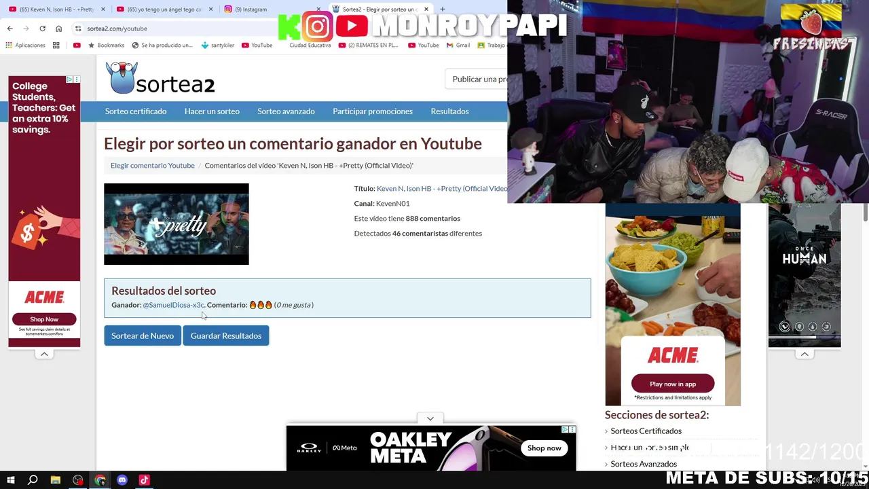Open a new browser tab
Viewport: 869px width, 489px height.
(442, 10)
